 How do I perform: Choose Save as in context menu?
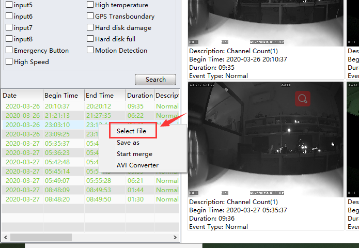coord(128,143)
